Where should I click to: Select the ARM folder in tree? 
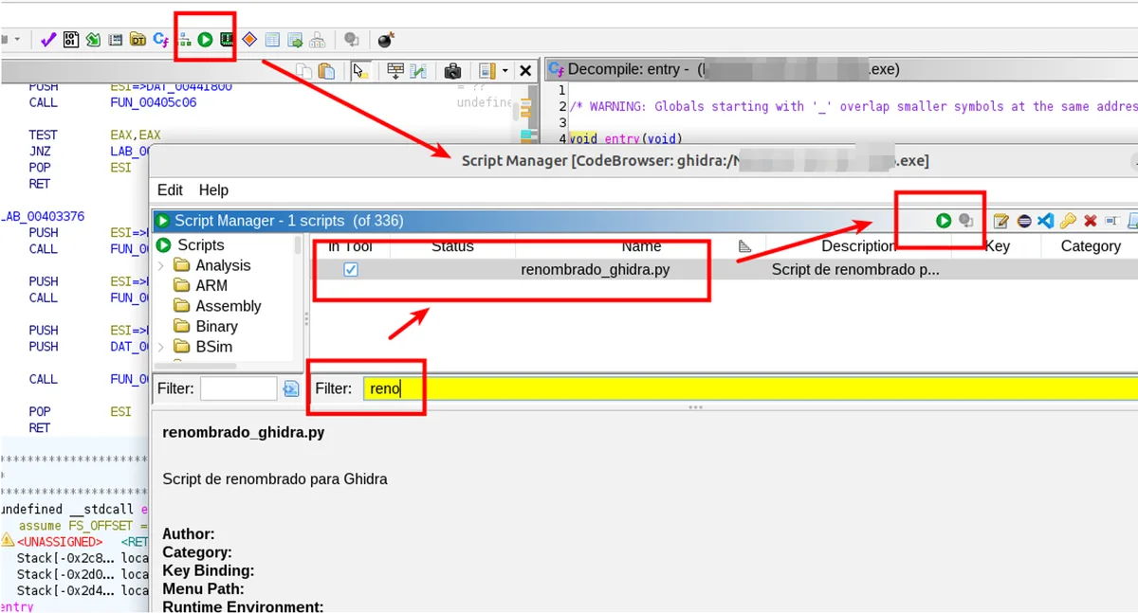[x=211, y=285]
